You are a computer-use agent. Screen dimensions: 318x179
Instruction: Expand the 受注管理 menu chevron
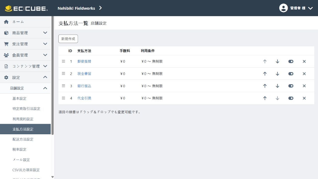pyautogui.click(x=45, y=44)
